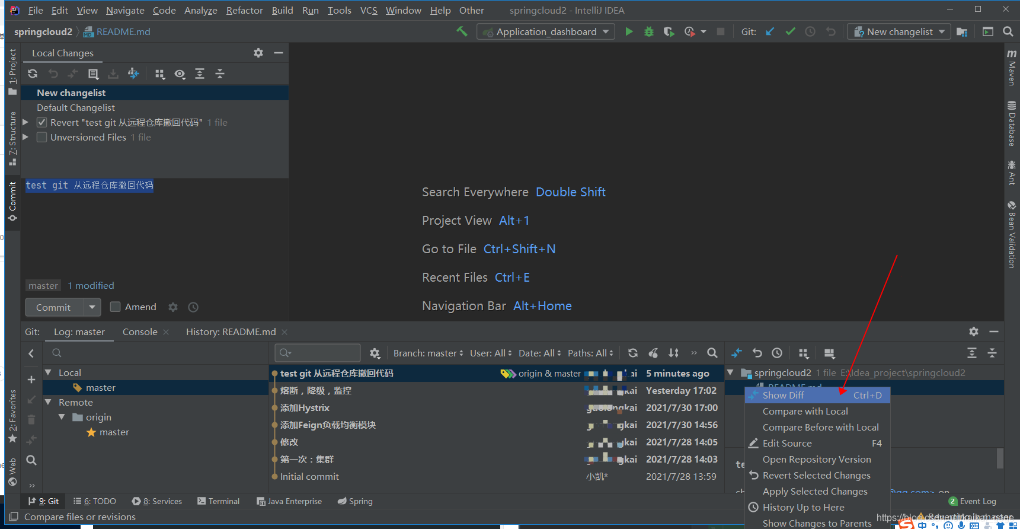The image size is (1020, 529).
Task: Click the Build project hammer icon
Action: click(462, 31)
